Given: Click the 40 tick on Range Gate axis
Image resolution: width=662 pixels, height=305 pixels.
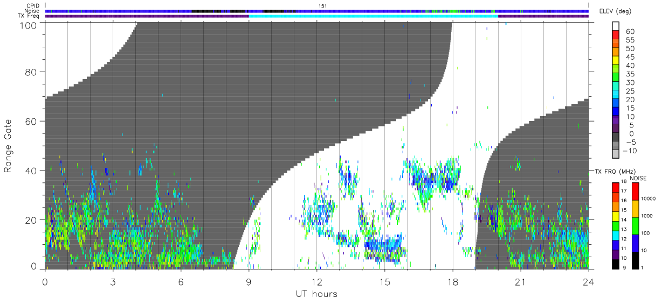Looking at the screenshot, I should coord(32,171).
